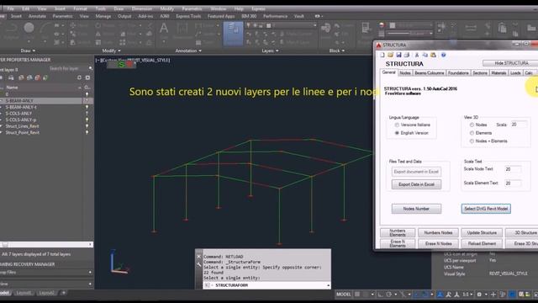Click the Export Data in Excel button
Screen dimensions: 538x303
pos(416,184)
